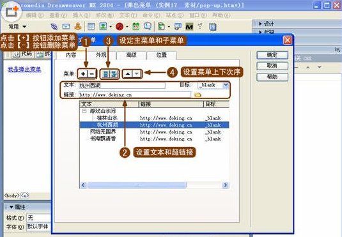
Task: Insert Date using the calendar icon
Action: pos(136,26)
